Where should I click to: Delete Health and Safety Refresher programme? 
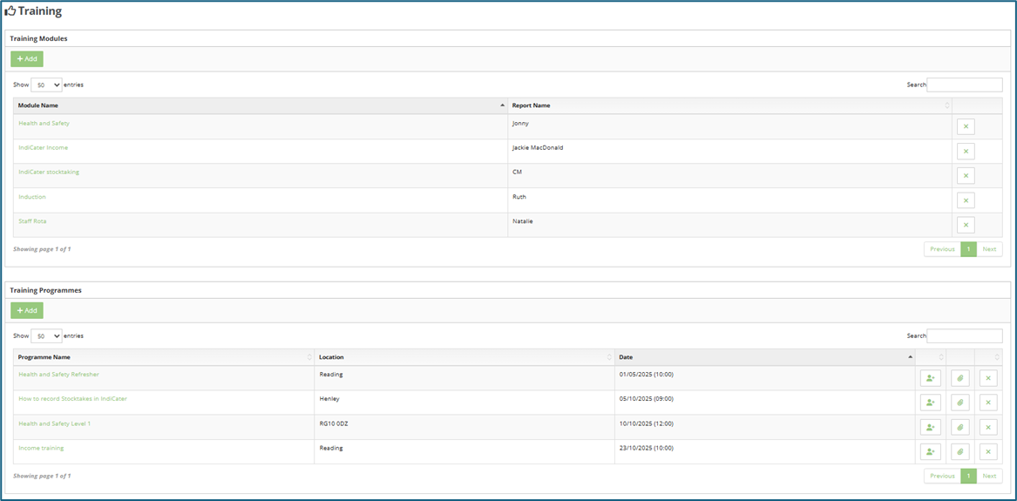click(988, 378)
